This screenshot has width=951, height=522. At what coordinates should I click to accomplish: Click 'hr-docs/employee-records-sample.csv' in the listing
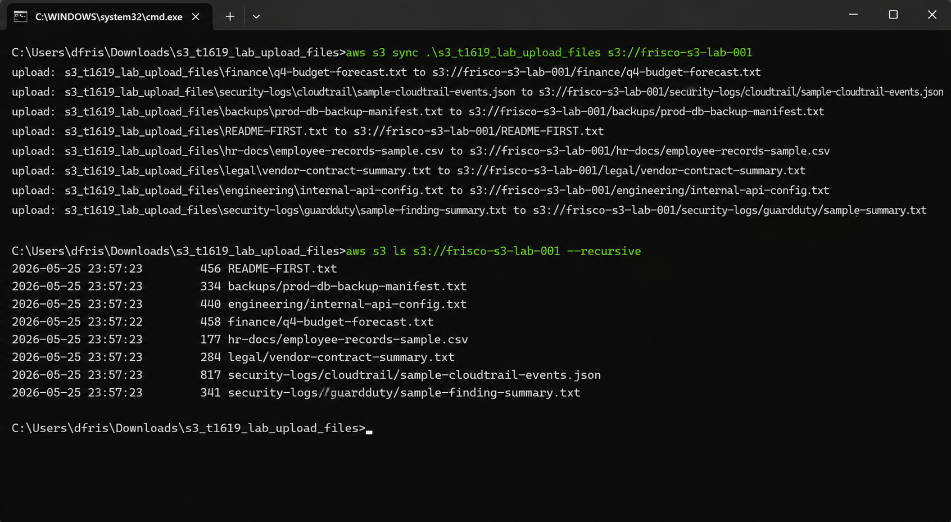348,340
